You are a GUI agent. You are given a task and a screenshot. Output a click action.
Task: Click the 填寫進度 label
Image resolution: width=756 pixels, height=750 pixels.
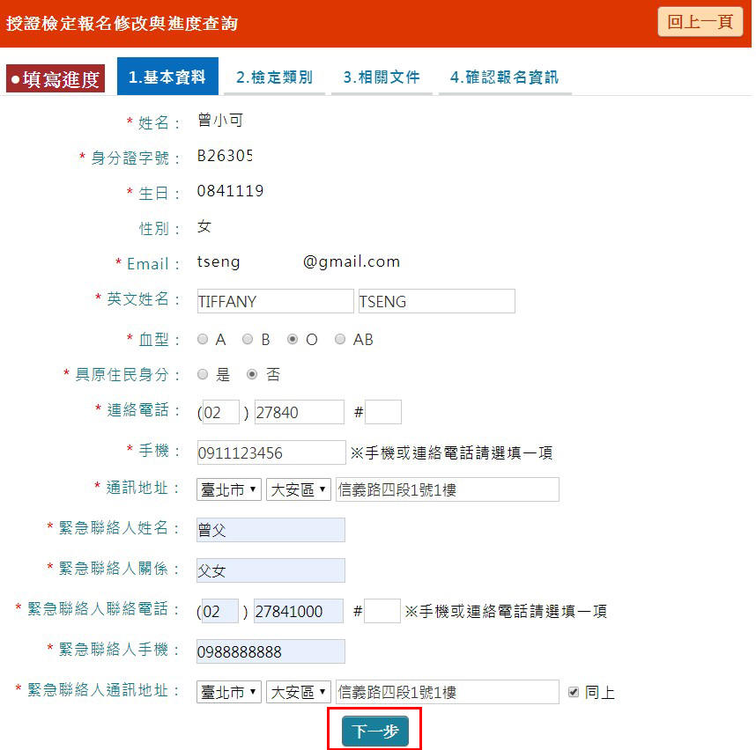point(56,78)
